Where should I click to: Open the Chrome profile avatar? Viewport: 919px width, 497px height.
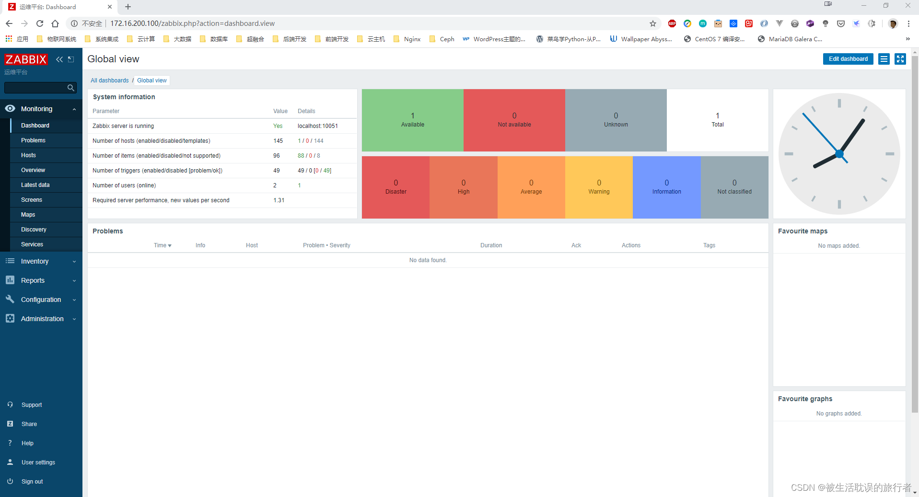pyautogui.click(x=893, y=23)
